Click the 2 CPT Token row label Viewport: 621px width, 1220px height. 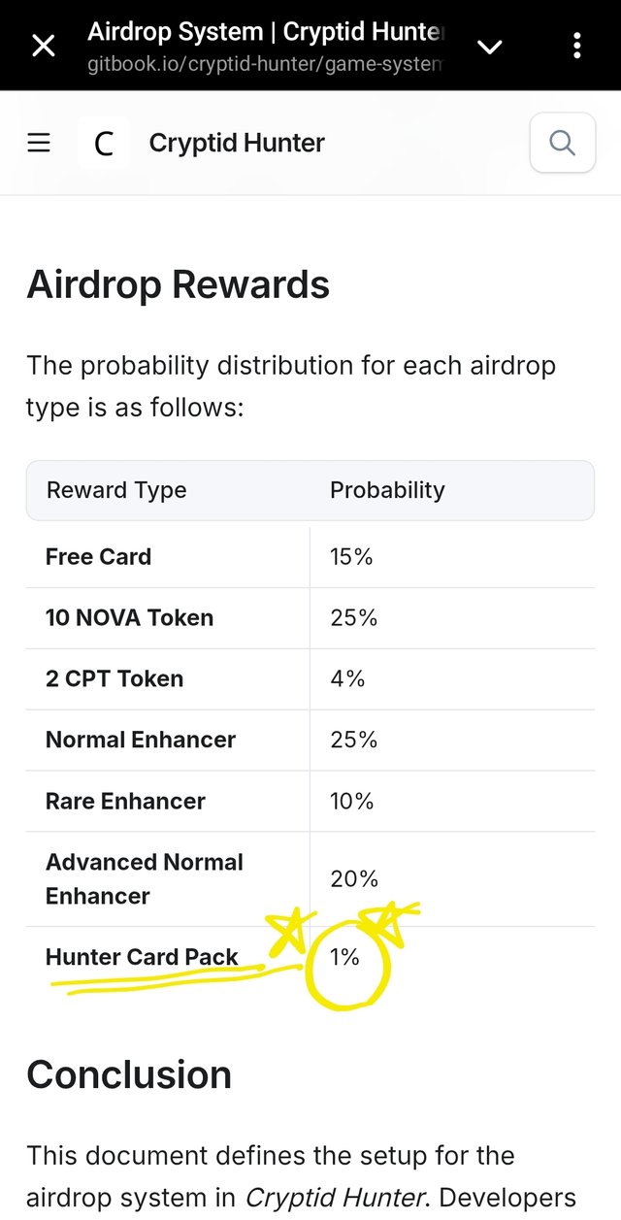click(114, 679)
